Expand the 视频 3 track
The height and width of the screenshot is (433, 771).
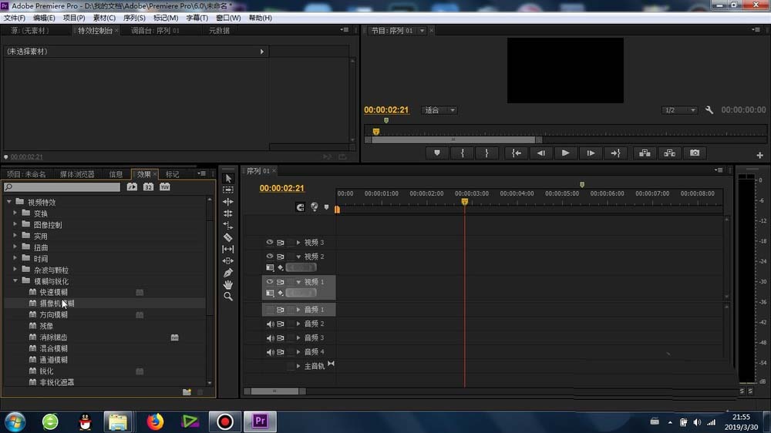pos(298,242)
